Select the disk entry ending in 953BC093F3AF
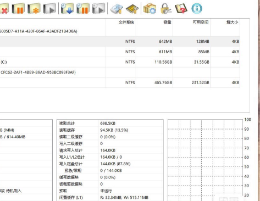 [x=120, y=72]
